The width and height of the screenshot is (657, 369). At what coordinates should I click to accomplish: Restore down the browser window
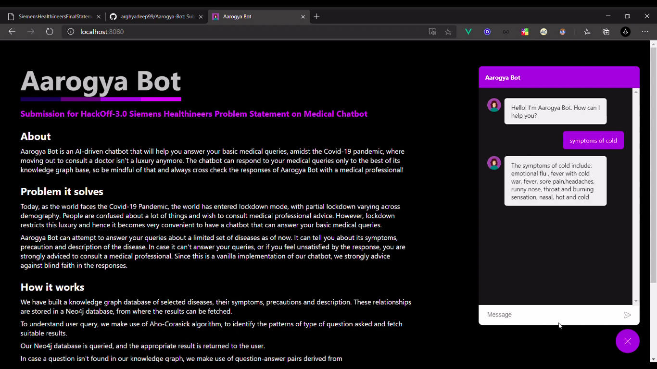(627, 16)
